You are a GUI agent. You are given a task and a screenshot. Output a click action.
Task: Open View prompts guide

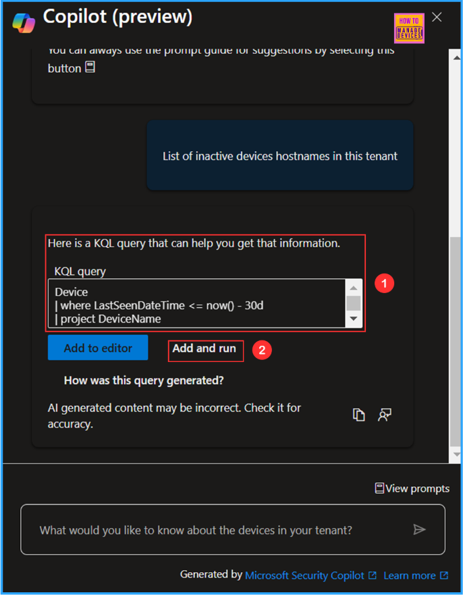click(412, 488)
